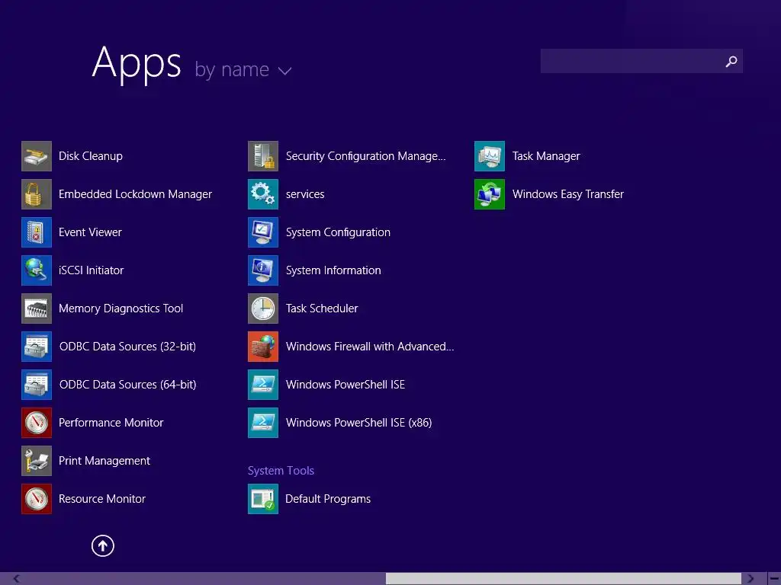The height and width of the screenshot is (585, 781).
Task: Click the 'services' label
Action: click(x=305, y=194)
